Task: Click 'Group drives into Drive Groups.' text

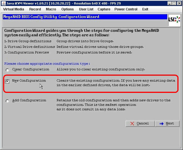Action: (x=85, y=41)
